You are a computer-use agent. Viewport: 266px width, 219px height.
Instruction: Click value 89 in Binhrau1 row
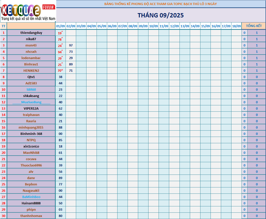(x=71, y=64)
